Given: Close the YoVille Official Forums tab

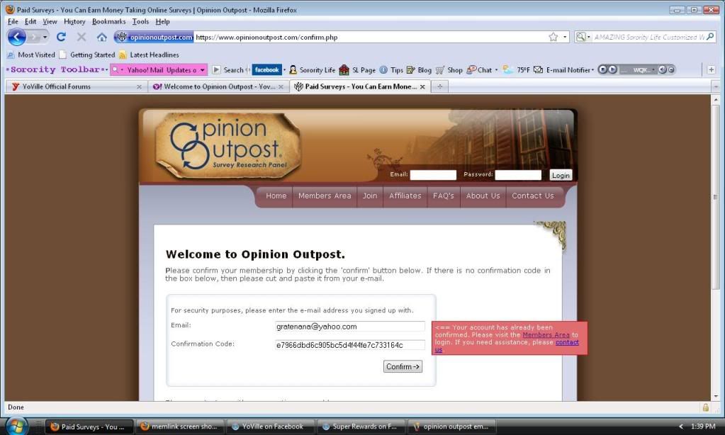Looking at the screenshot, I should (x=139, y=86).
